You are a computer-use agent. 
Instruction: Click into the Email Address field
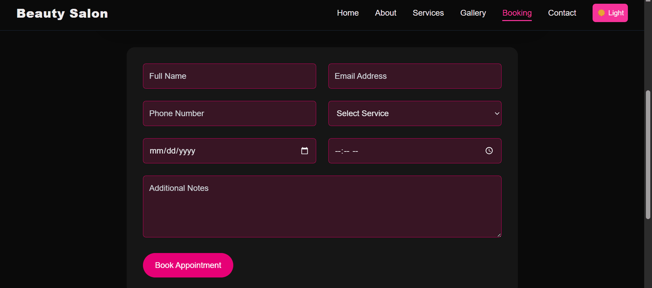click(414, 76)
